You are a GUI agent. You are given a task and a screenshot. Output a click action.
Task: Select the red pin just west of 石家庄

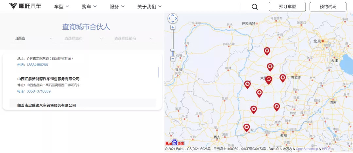(283, 78)
